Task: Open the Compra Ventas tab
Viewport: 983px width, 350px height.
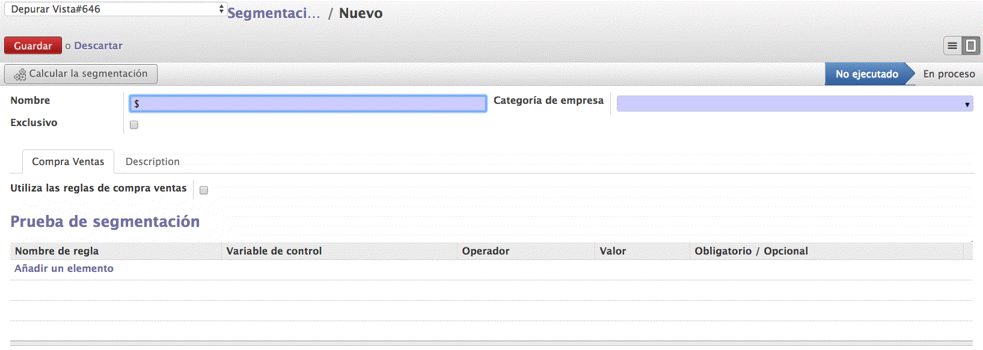Action: click(68, 161)
